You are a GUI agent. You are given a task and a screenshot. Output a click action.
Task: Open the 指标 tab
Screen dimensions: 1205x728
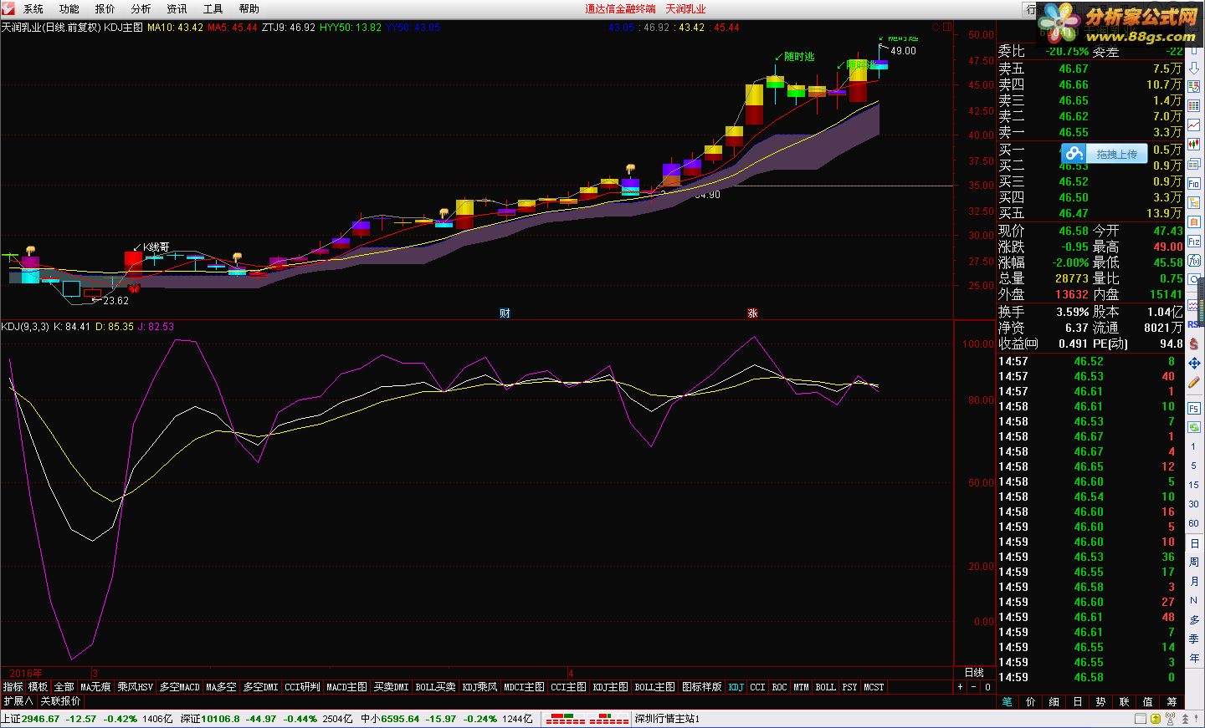pos(13,687)
